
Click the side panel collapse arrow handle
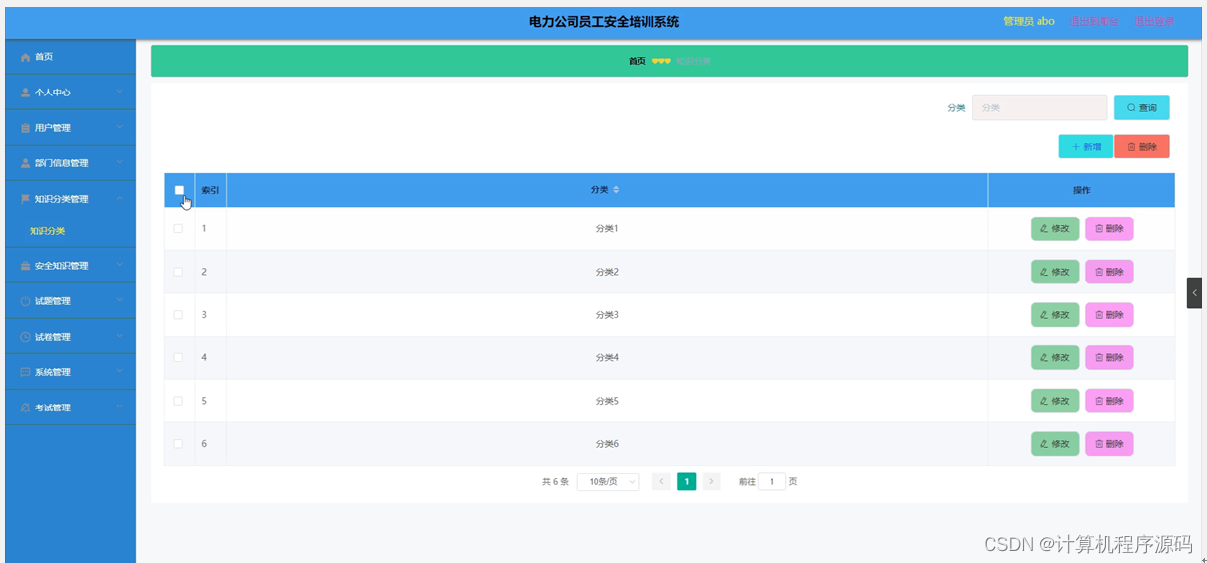coord(1194,293)
